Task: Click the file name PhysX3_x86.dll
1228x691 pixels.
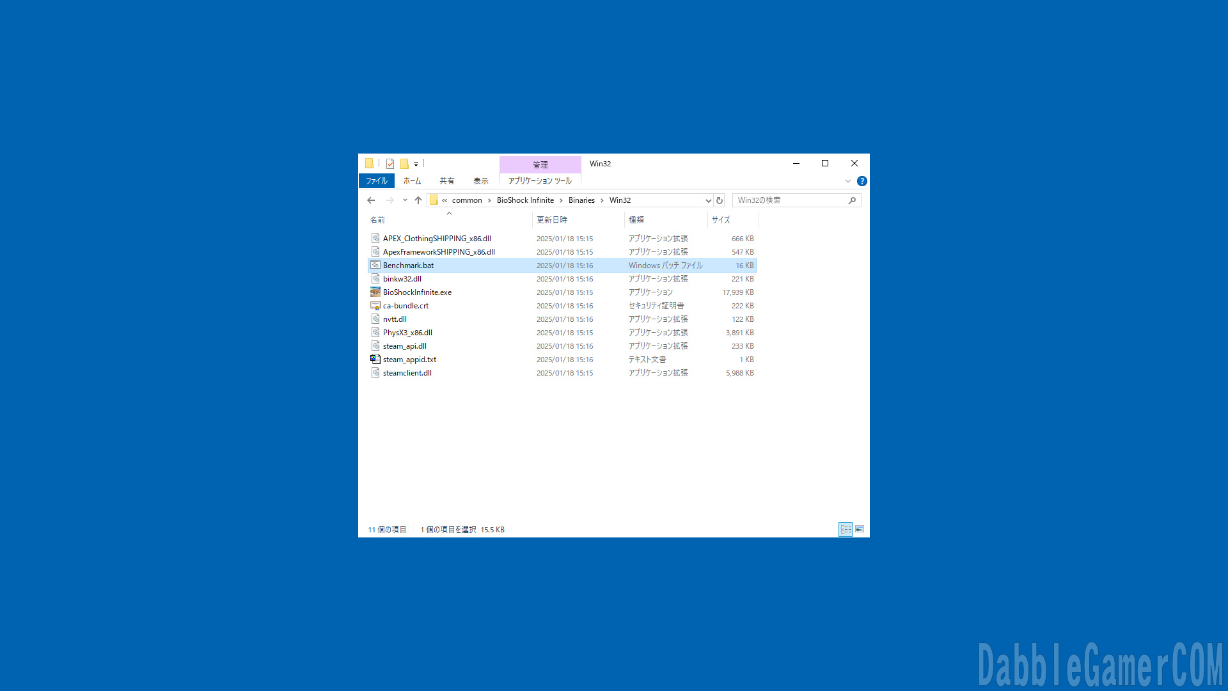Action: (407, 333)
